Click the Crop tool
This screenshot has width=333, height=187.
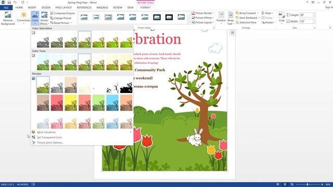tap(281, 18)
